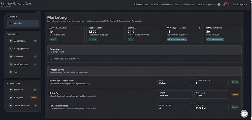252x120 pixels.
Task: Expand Audience Segments card via chevron
Action: coord(200,28)
